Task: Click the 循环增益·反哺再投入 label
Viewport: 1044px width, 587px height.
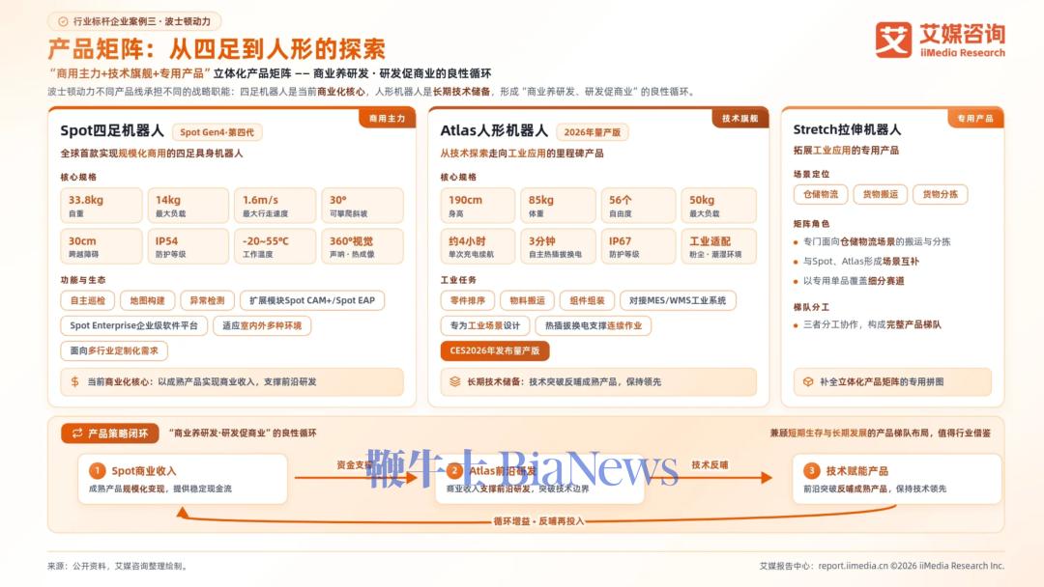Action: pyautogui.click(x=538, y=521)
